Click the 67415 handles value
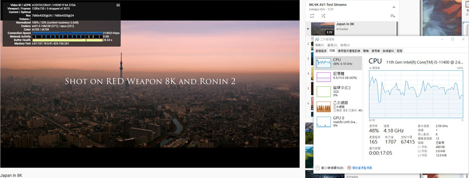 [x=408, y=142]
